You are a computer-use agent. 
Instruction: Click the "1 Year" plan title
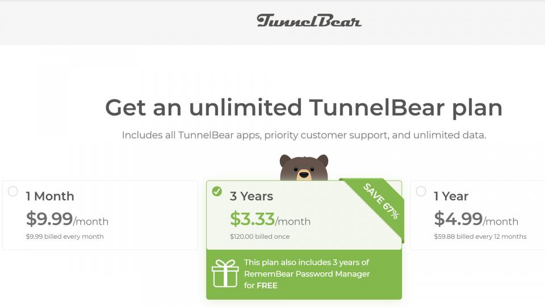click(451, 196)
